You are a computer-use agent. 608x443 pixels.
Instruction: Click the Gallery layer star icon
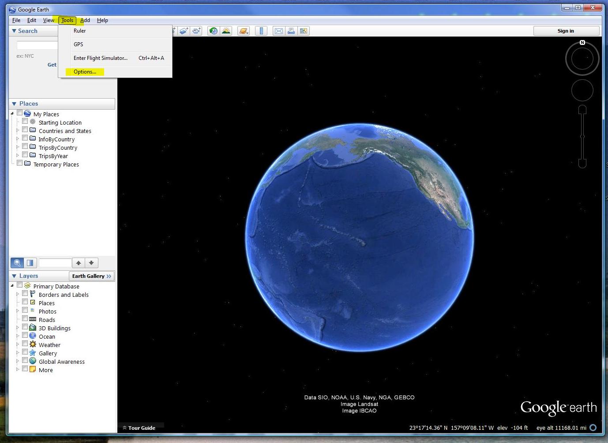pyautogui.click(x=33, y=353)
